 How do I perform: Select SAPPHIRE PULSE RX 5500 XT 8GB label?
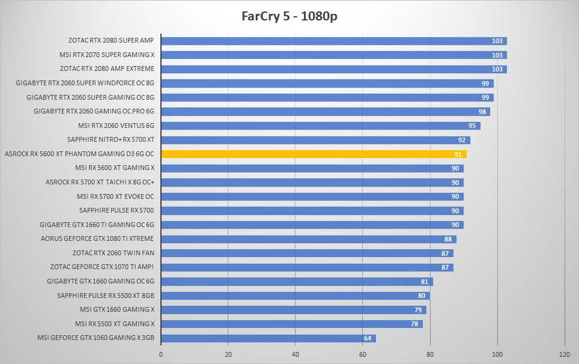point(106,296)
